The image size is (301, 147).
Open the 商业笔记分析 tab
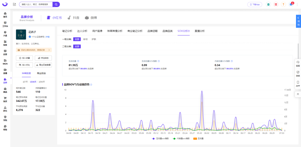(x=135, y=31)
